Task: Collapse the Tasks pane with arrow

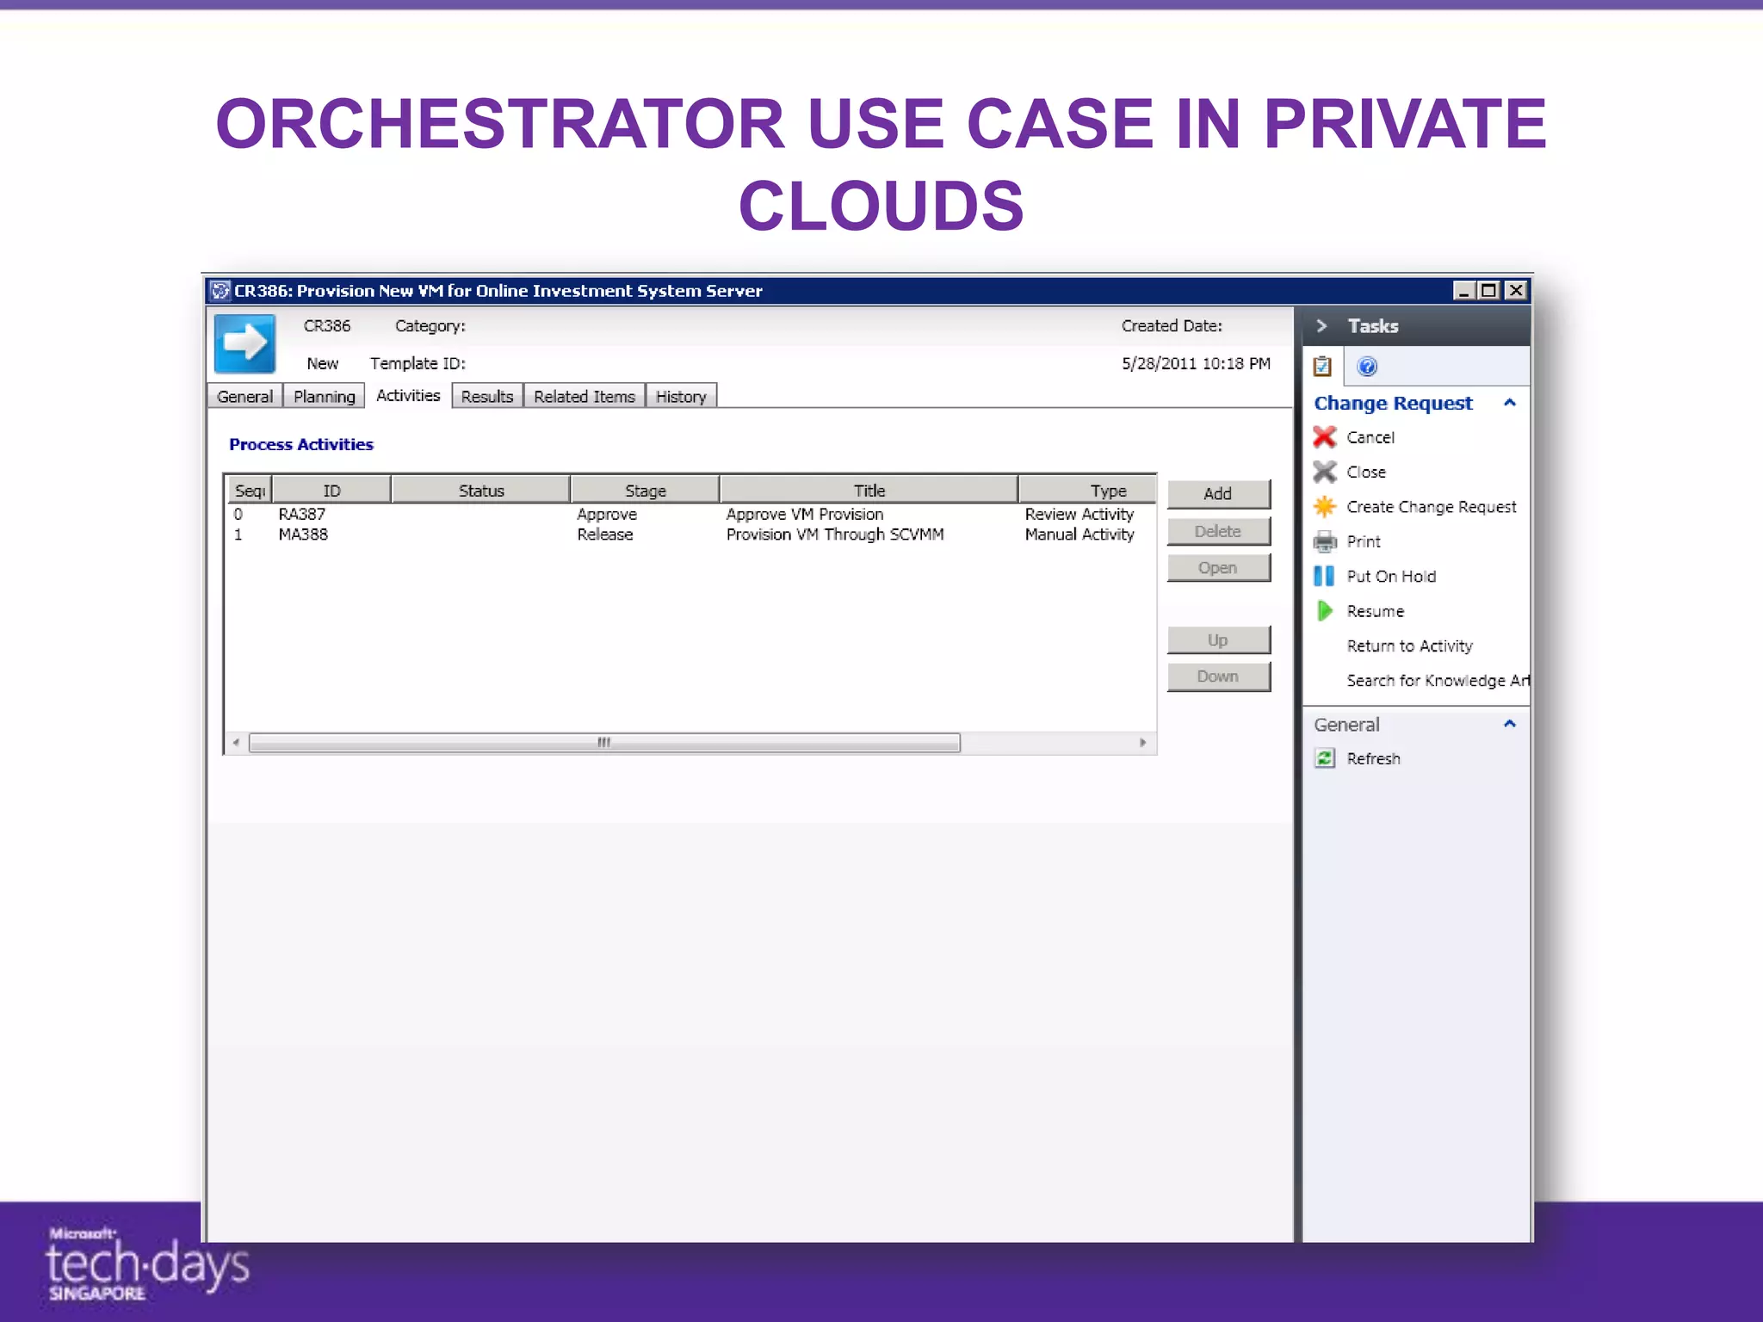Action: click(1321, 326)
